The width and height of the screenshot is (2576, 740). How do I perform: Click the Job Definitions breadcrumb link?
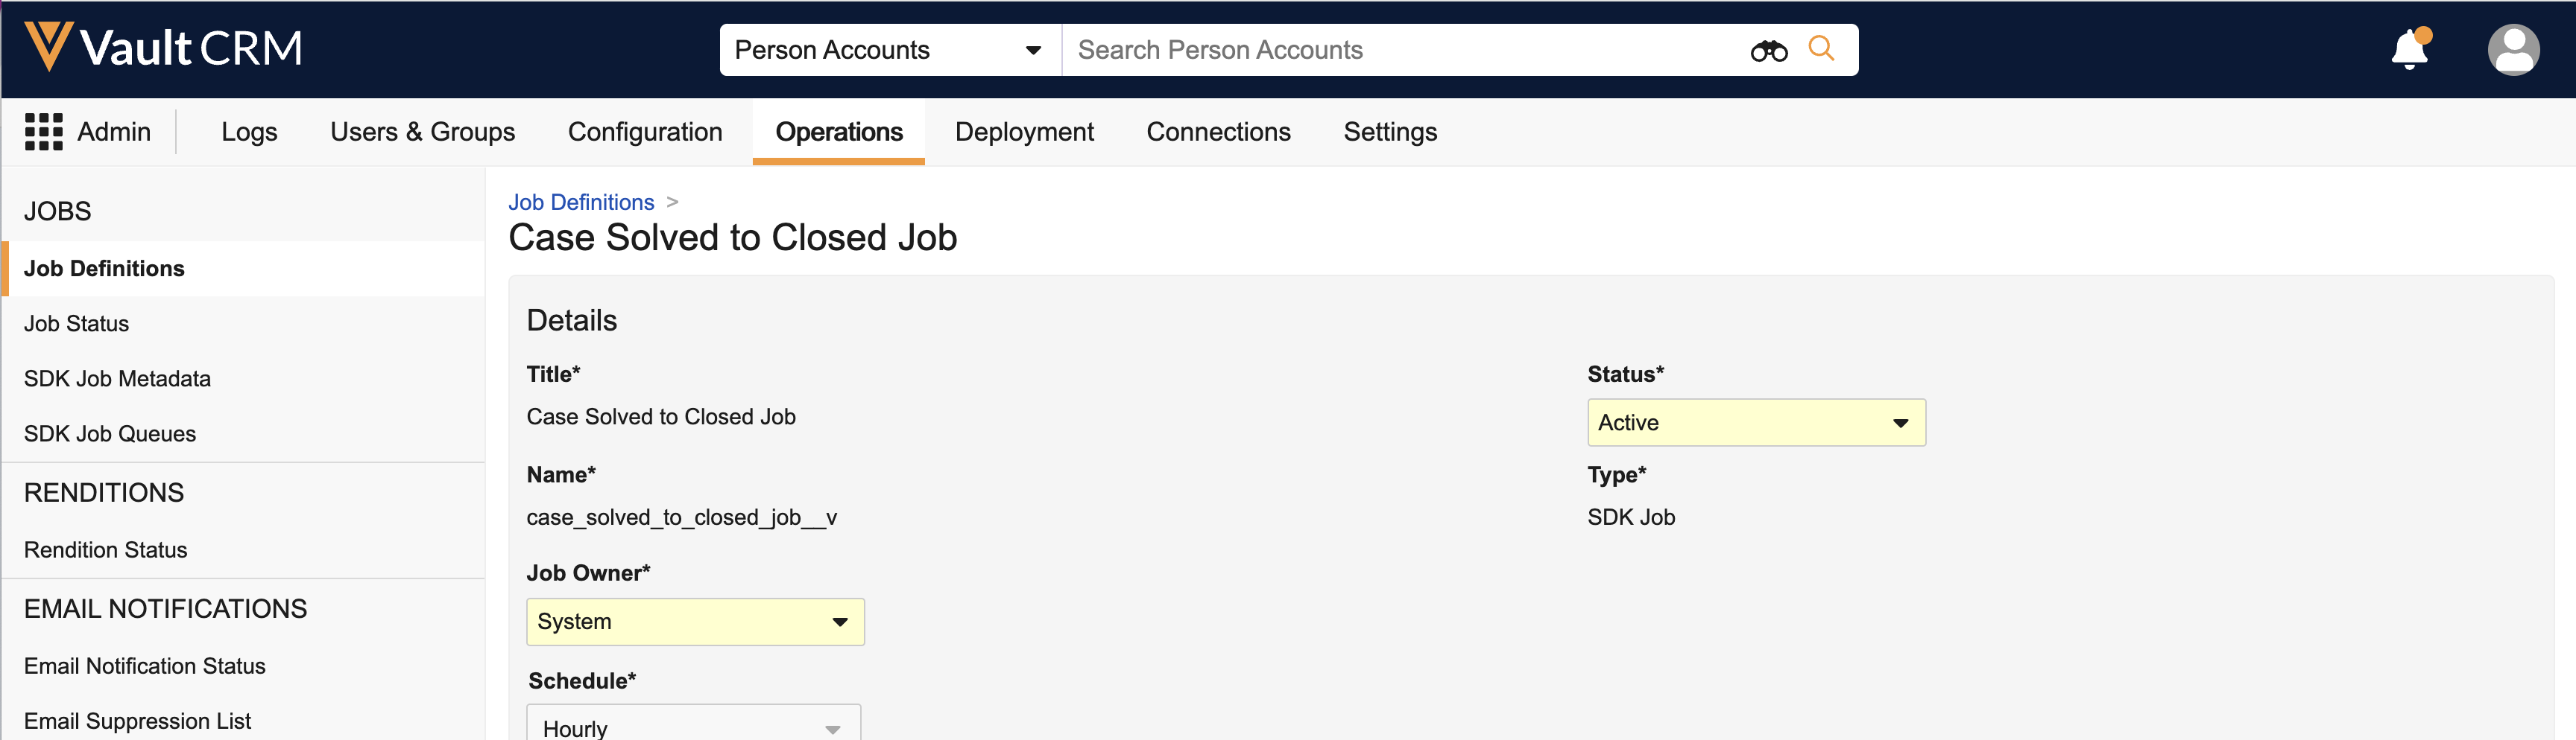[x=580, y=202]
